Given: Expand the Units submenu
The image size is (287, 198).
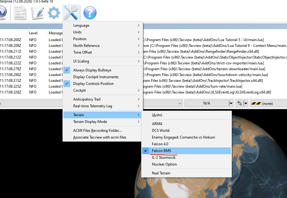Looking at the screenshot, I should (103, 32).
